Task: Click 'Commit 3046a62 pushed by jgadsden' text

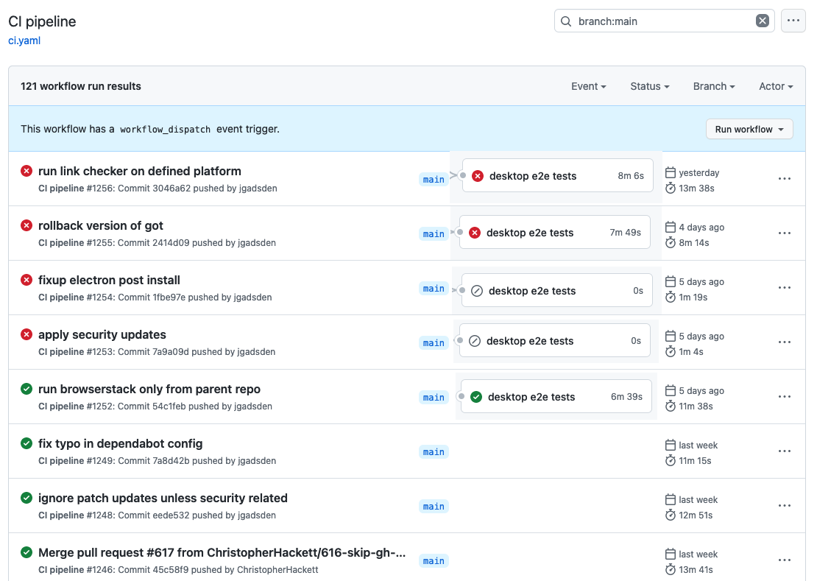Action: [197, 188]
